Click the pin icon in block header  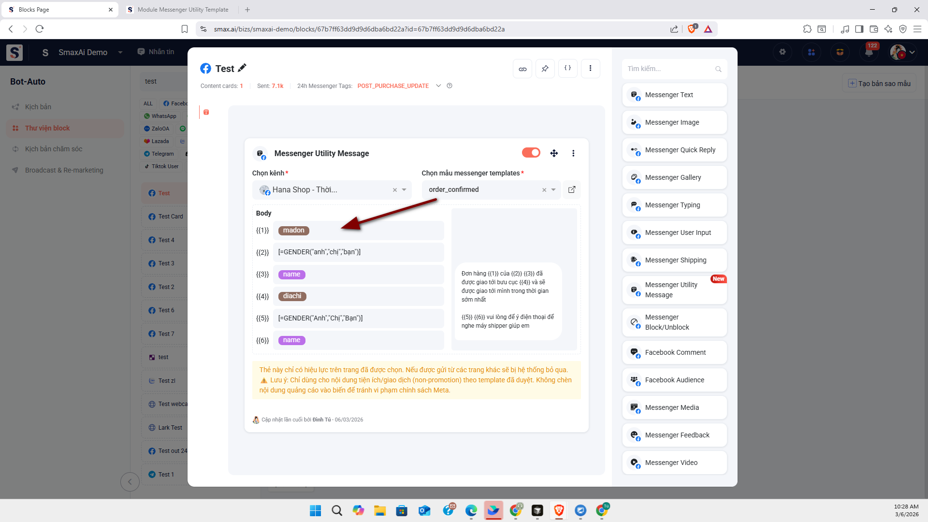click(x=545, y=69)
